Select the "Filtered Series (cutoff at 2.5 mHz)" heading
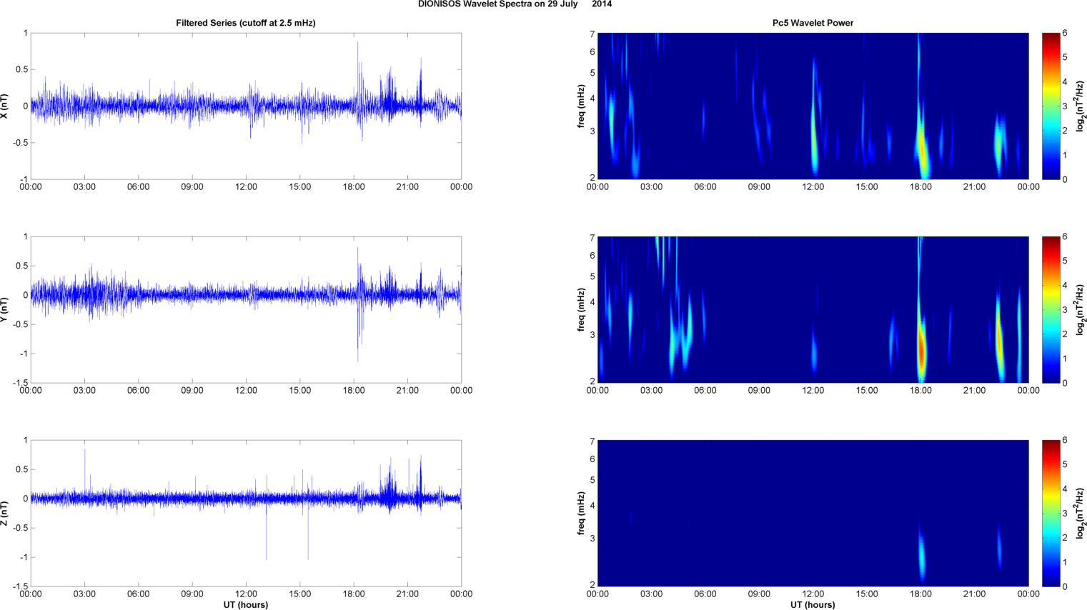Viewport: 1087px width, 610px height. (246, 23)
